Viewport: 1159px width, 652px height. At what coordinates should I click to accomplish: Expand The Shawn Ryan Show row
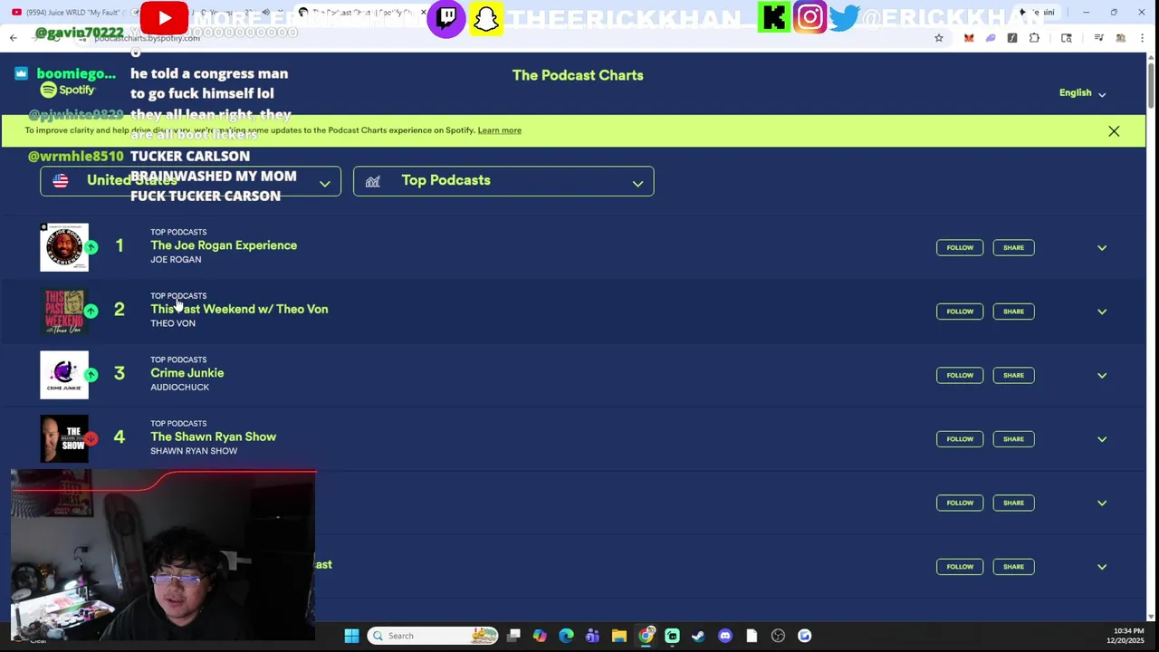coord(1102,439)
